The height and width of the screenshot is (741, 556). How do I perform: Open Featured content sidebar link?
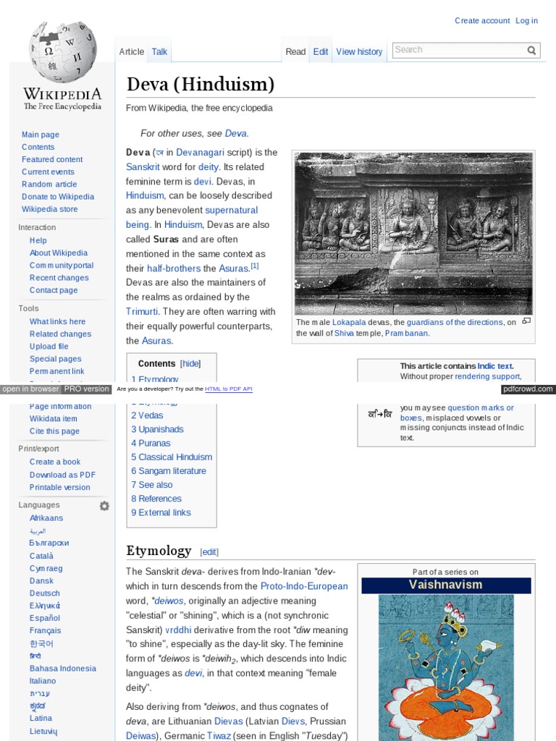[x=52, y=159]
